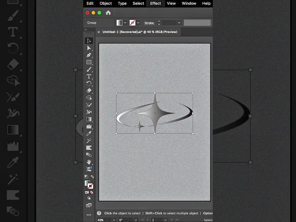This screenshot has width=296, height=222.
Task: Click the "Group" selection label
Action: pyautogui.click(x=92, y=23)
